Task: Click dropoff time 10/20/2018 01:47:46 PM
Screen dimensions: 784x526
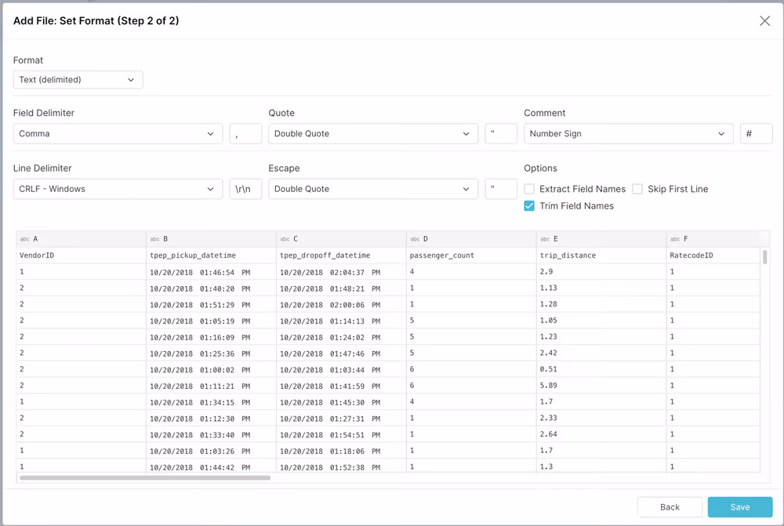Action: (x=330, y=354)
